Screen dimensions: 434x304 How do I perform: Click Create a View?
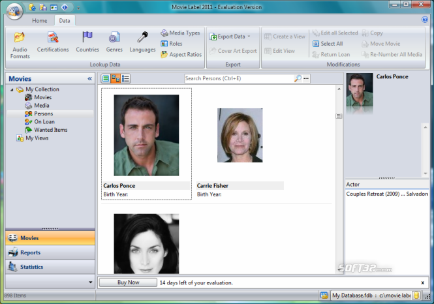(285, 37)
